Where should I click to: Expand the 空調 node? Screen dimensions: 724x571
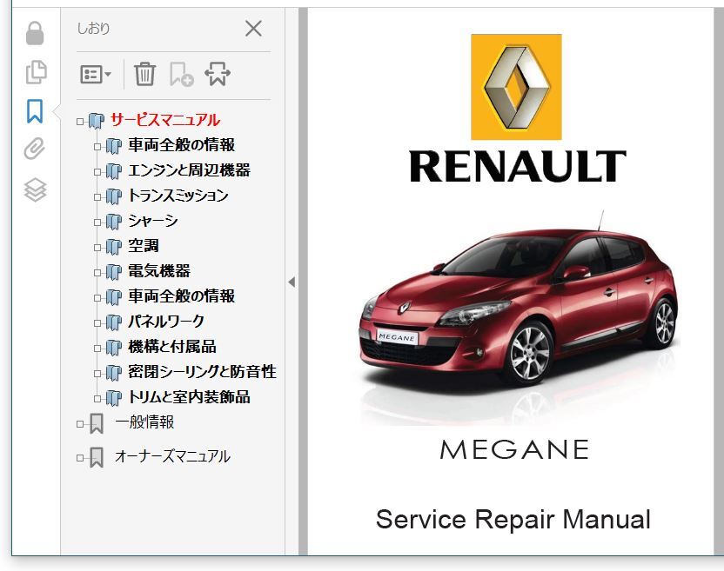coord(97,248)
